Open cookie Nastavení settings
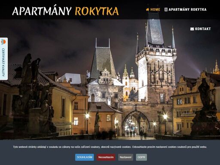 pos(125,157)
